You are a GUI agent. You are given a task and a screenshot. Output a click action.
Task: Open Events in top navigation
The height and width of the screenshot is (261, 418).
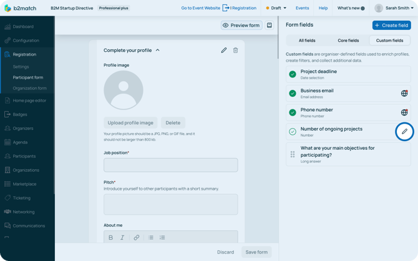pyautogui.click(x=302, y=8)
